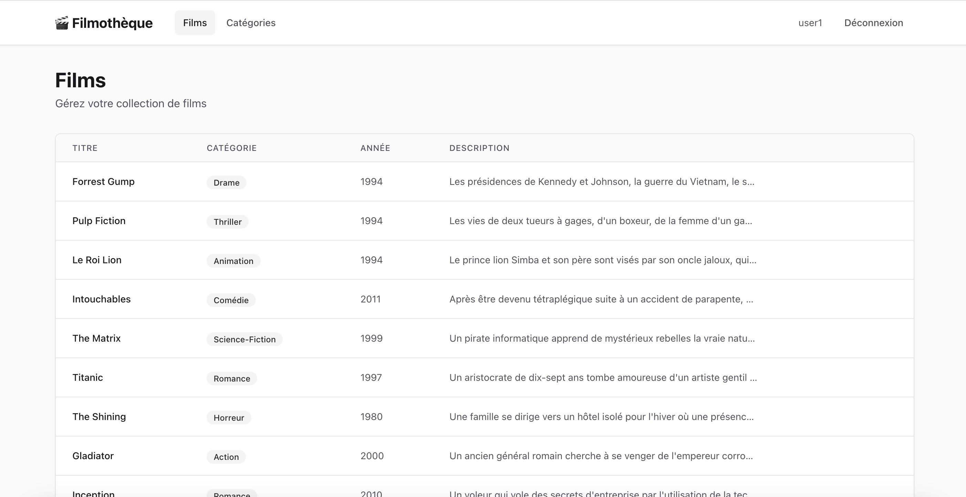Screen dimensions: 966x497
Task: Open the Films navigation tab
Action: coord(195,23)
